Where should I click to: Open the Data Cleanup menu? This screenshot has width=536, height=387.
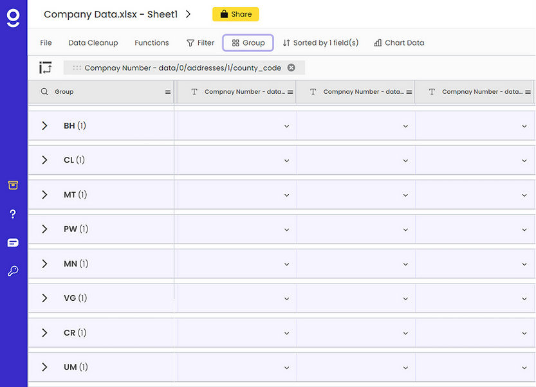pyautogui.click(x=93, y=42)
